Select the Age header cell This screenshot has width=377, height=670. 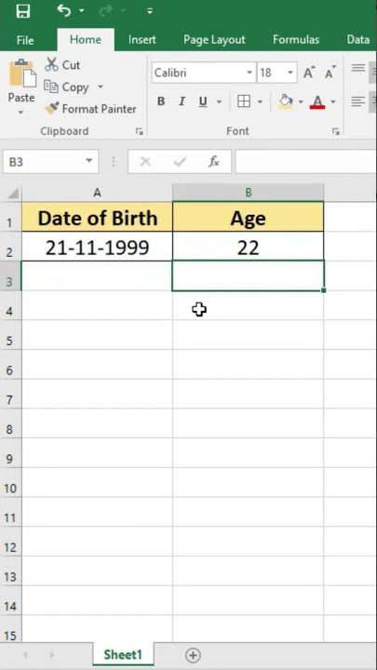click(x=248, y=217)
